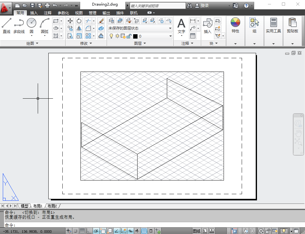The width and height of the screenshot is (305, 234).
Task: Expand the 修改 panel
Action: coord(86,43)
